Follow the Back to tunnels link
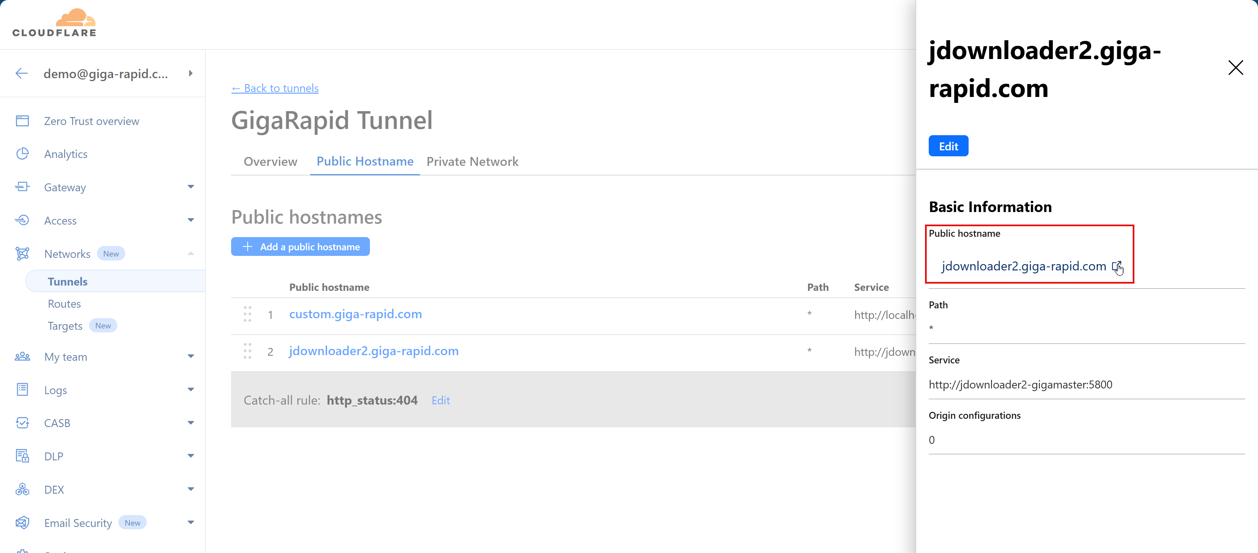 [x=275, y=88]
